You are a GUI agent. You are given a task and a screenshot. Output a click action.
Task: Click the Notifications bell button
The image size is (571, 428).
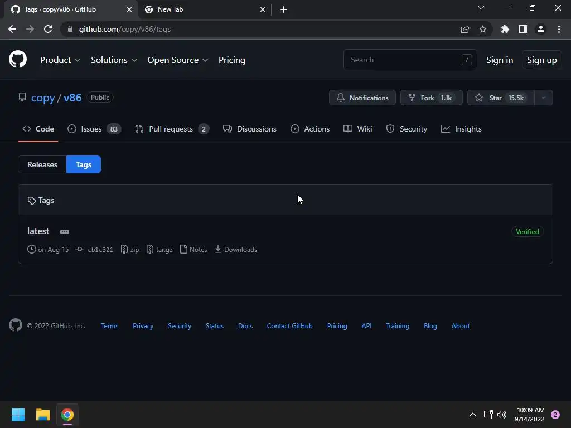click(x=362, y=98)
